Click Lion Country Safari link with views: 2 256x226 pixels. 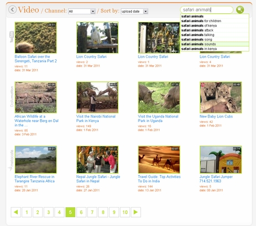(x=91, y=56)
